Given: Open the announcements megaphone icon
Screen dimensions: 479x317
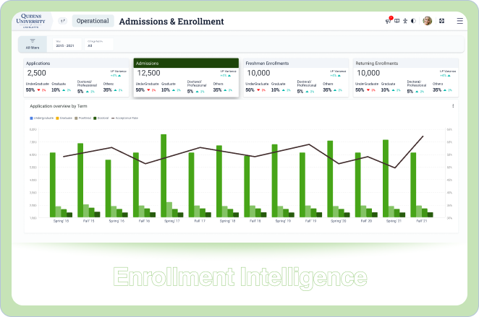Looking at the screenshot, I should click(389, 22).
